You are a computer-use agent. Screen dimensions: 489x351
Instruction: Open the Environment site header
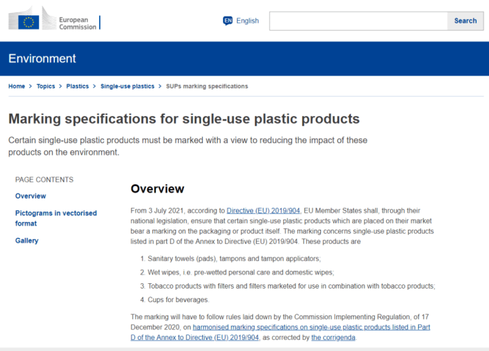point(42,59)
